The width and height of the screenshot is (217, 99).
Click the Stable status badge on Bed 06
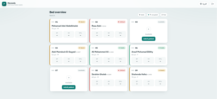coord(162,48)
